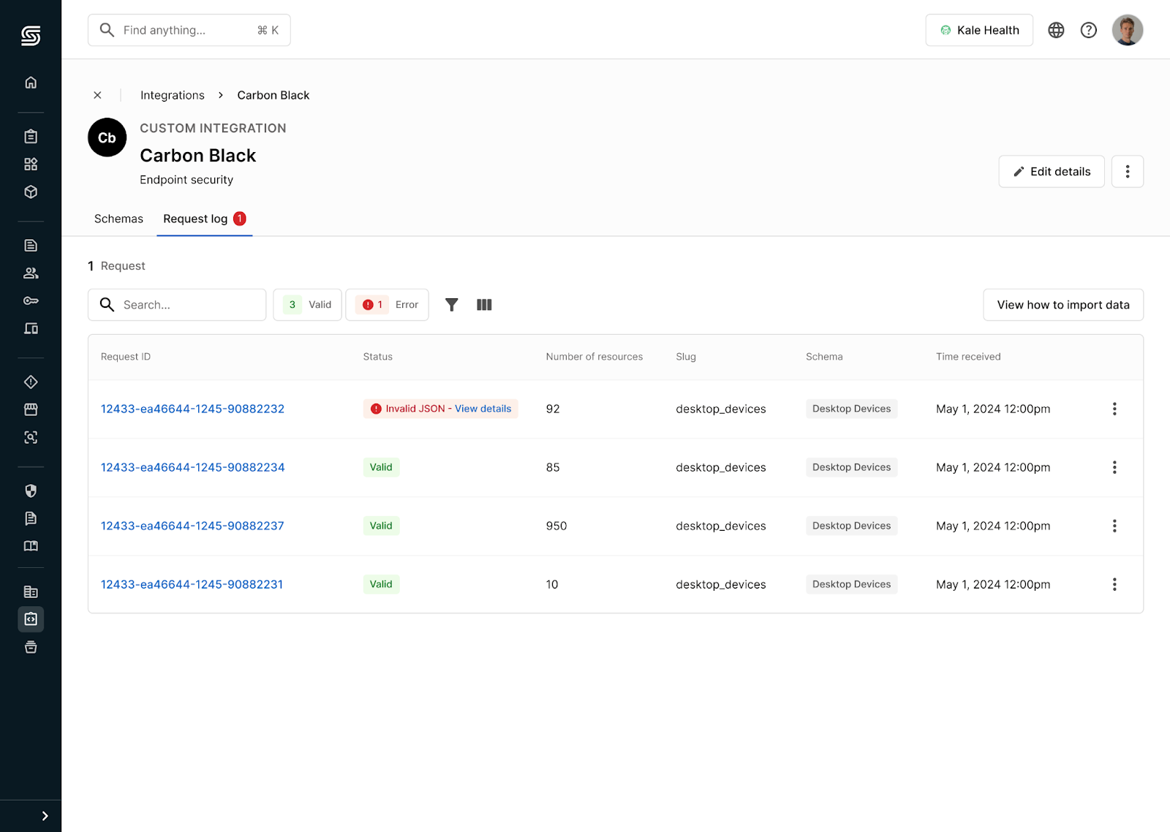Viewport: 1170px width, 832px height.
Task: Click the Valid badge in the 85-resources row
Action: pyautogui.click(x=381, y=467)
